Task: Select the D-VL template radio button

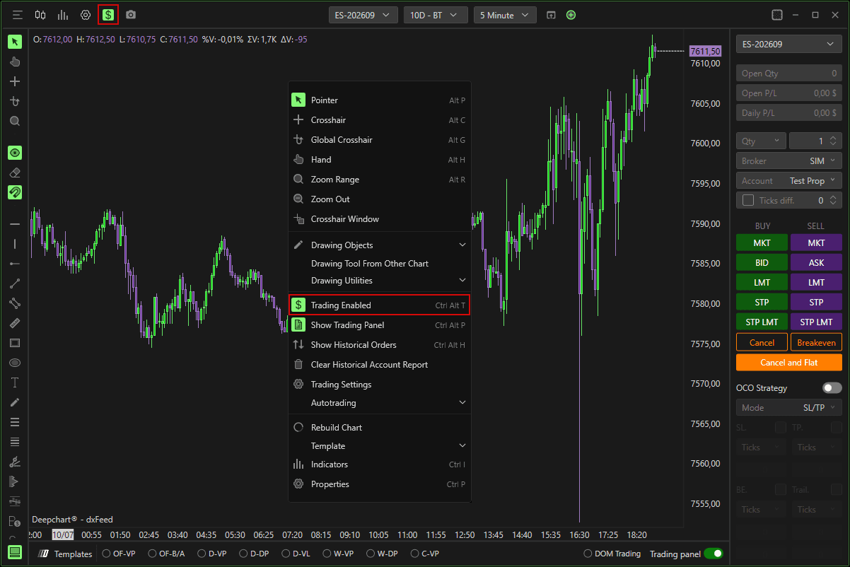Action: [x=286, y=554]
